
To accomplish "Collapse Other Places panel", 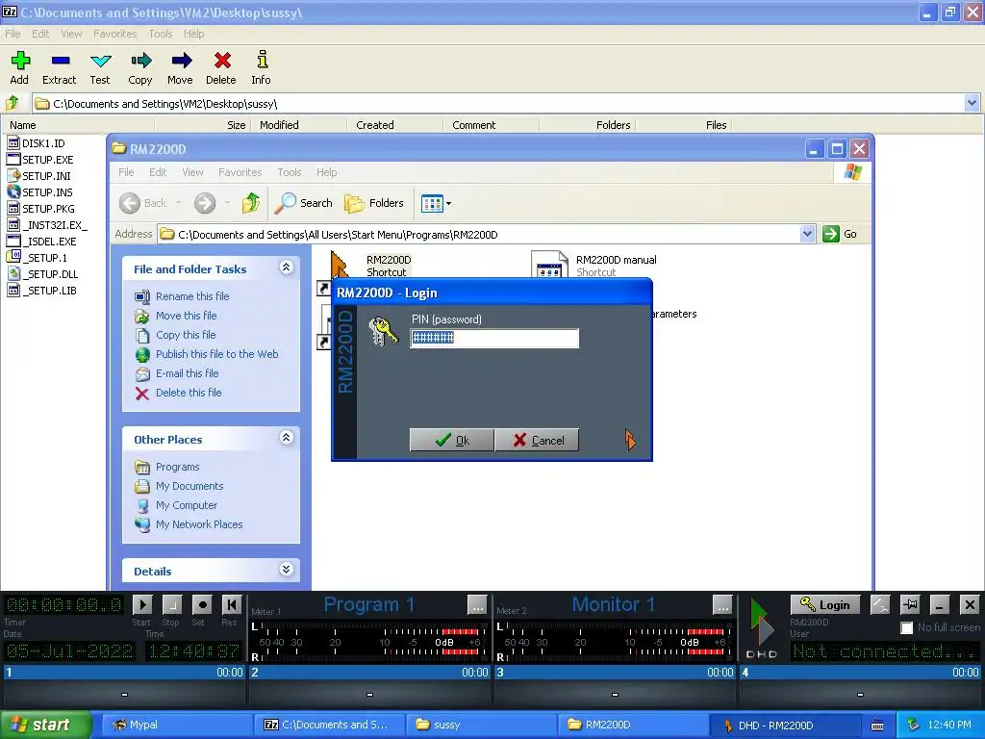I will point(286,438).
